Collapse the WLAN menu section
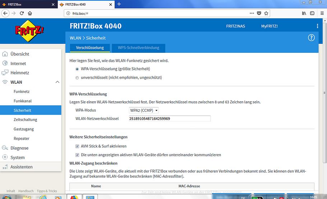The width and height of the screenshot is (327, 199). [x=57, y=82]
